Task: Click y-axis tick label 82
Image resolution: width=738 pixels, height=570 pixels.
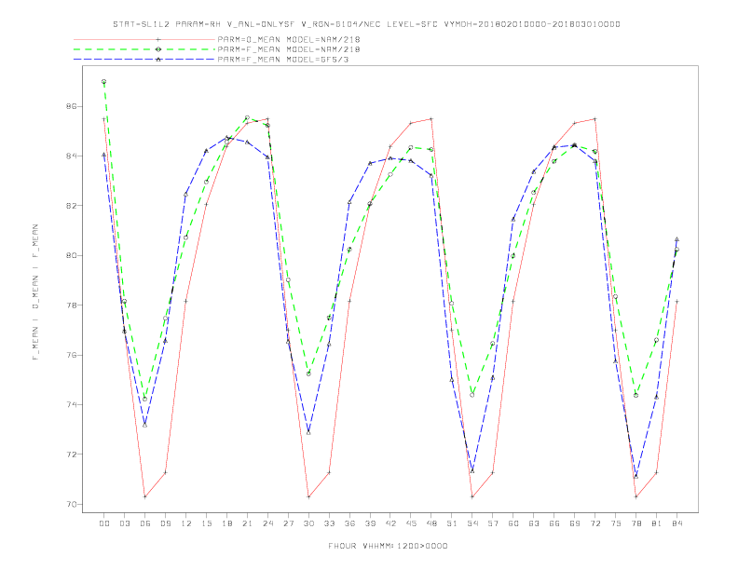Action: pyautogui.click(x=72, y=206)
